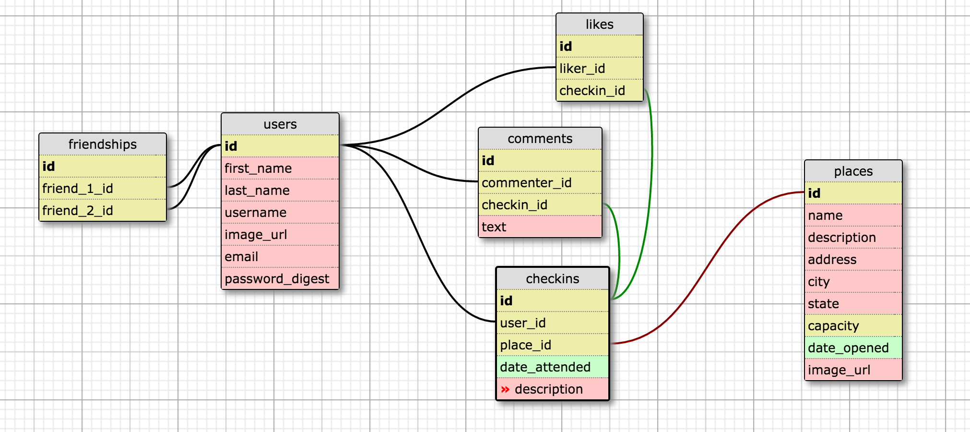The width and height of the screenshot is (970, 432).
Task: Click the red arrows icon beside description
Action: [x=505, y=389]
